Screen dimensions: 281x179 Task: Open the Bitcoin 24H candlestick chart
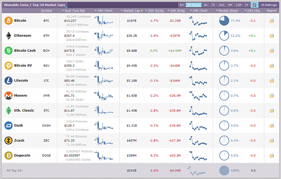click(x=103, y=21)
